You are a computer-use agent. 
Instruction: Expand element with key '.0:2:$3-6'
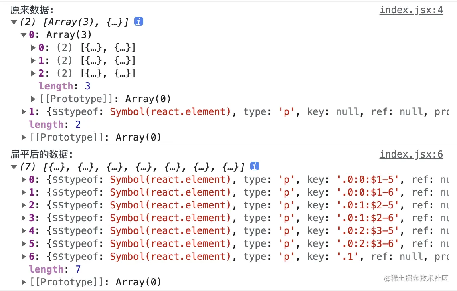point(24,244)
